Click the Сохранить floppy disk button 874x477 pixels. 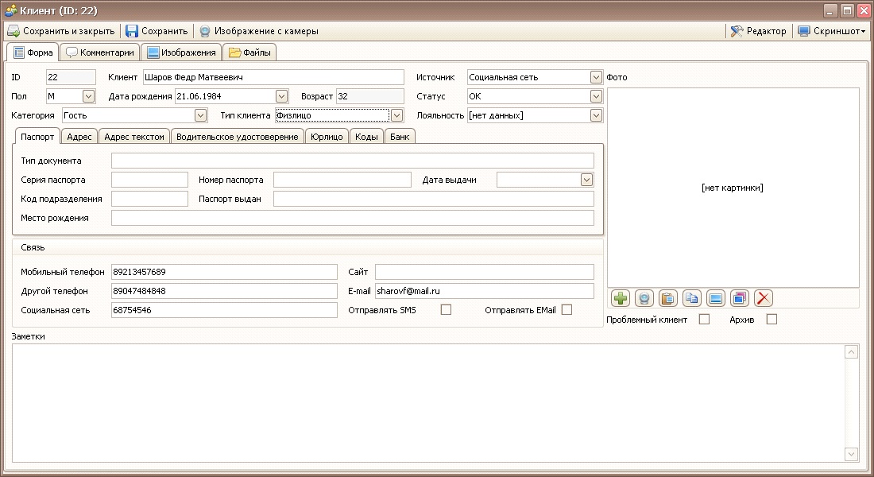pos(157,31)
